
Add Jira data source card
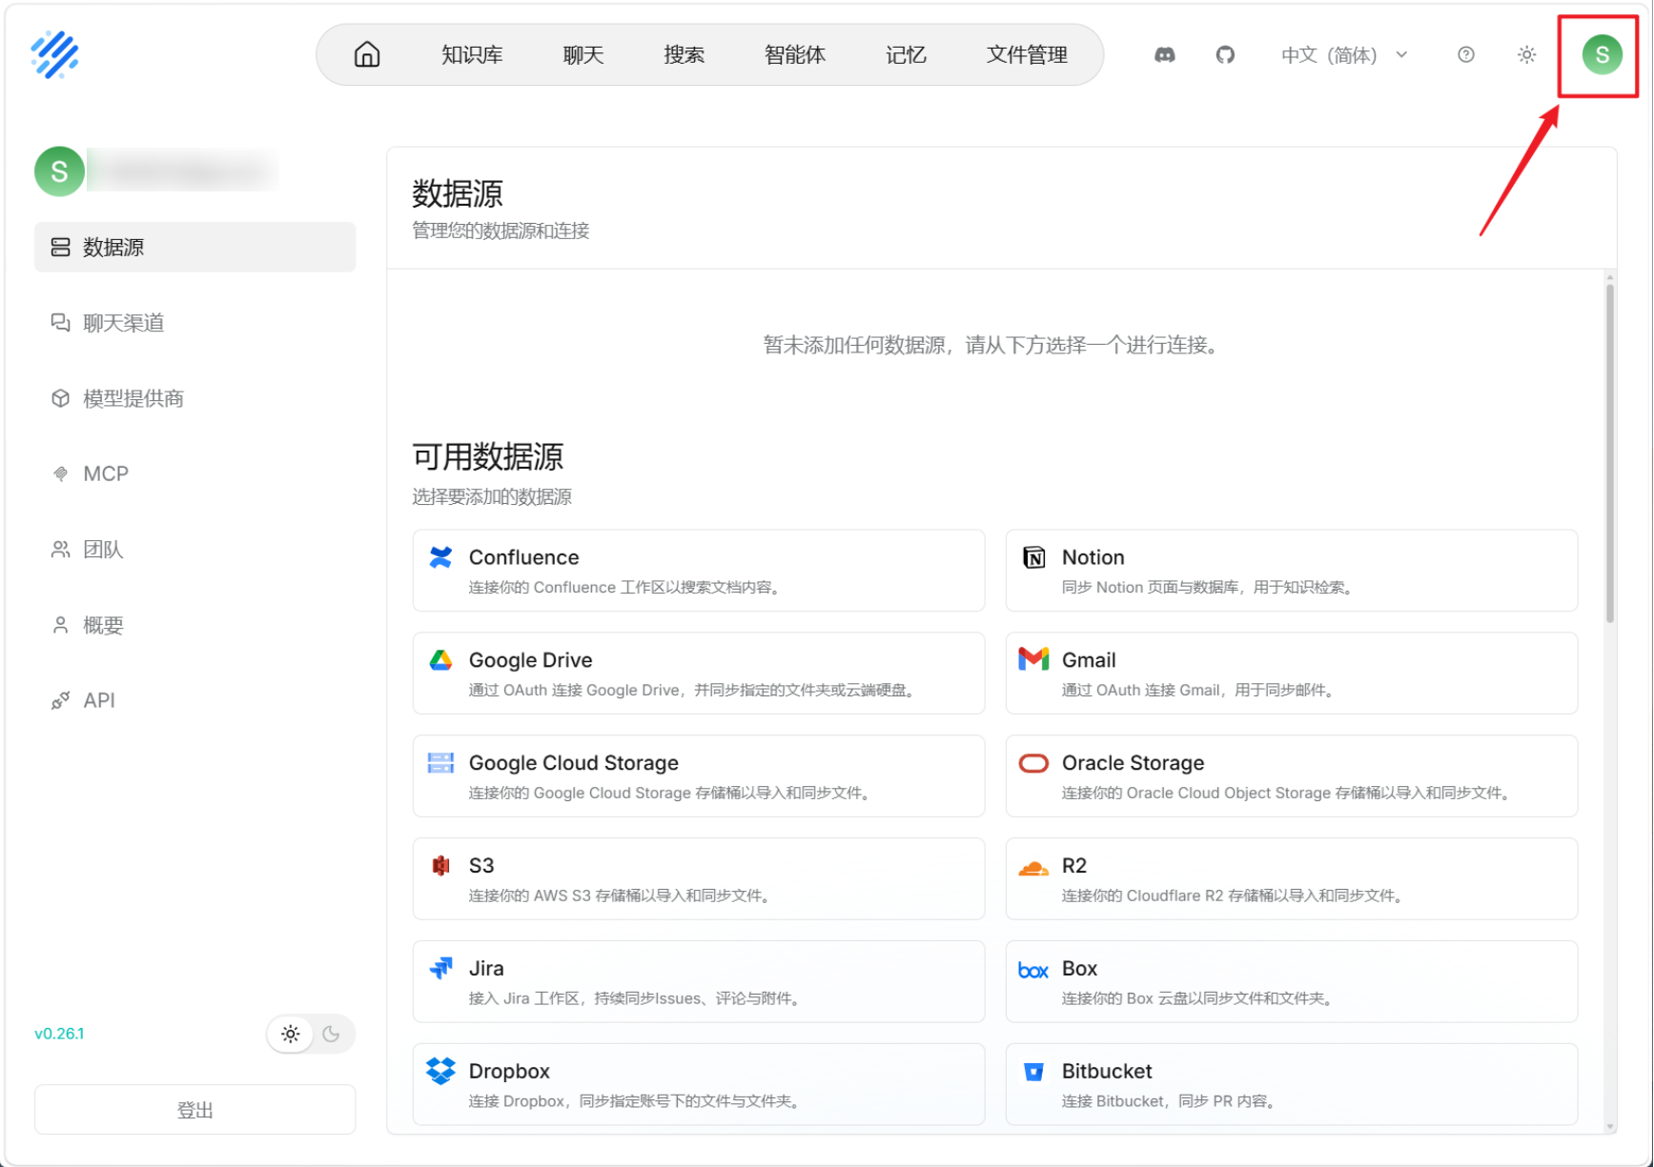pos(699,982)
